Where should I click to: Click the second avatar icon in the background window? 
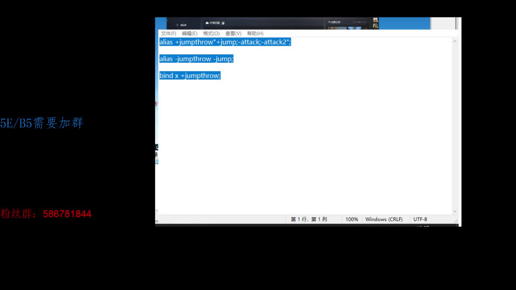click(x=375, y=26)
